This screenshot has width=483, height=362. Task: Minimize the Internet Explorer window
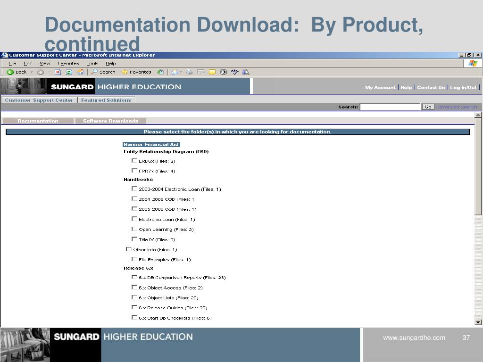coord(462,55)
